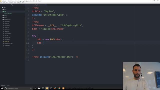
Task: Open about.php in the project tree
Action: 7,22
